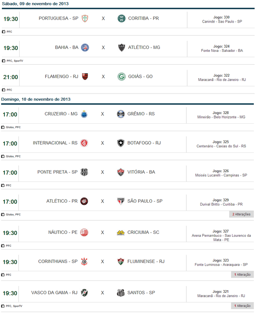Select Jogo: 322 match details
The image size is (256, 315).
221,76
